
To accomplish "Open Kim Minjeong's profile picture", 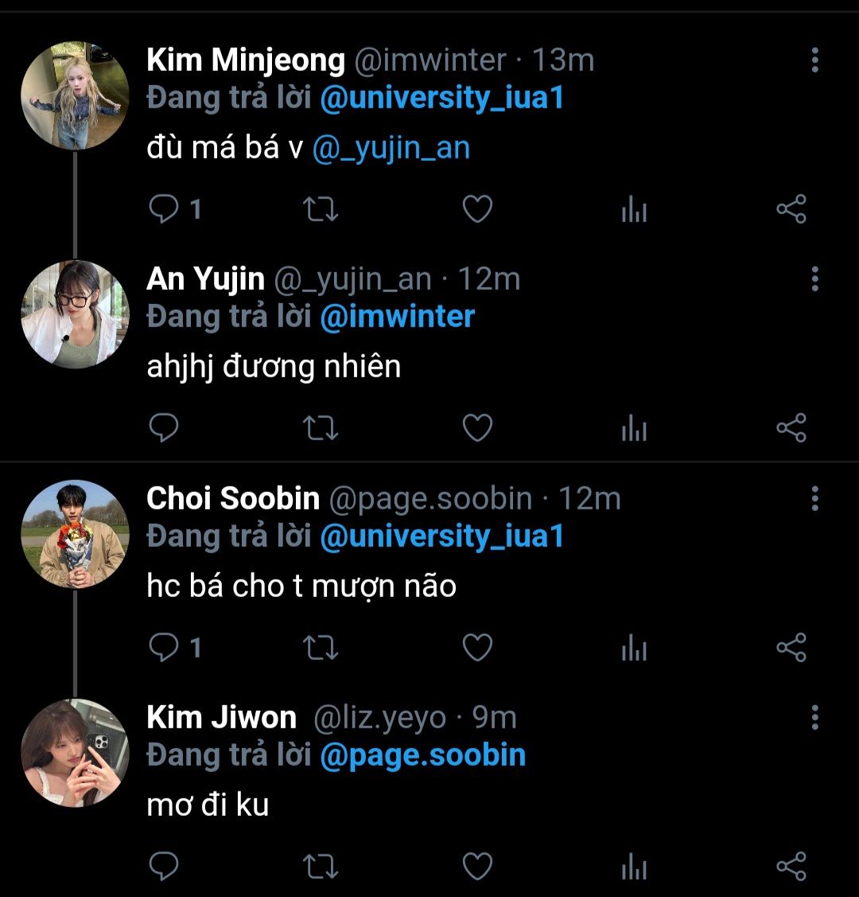I will click(x=75, y=96).
